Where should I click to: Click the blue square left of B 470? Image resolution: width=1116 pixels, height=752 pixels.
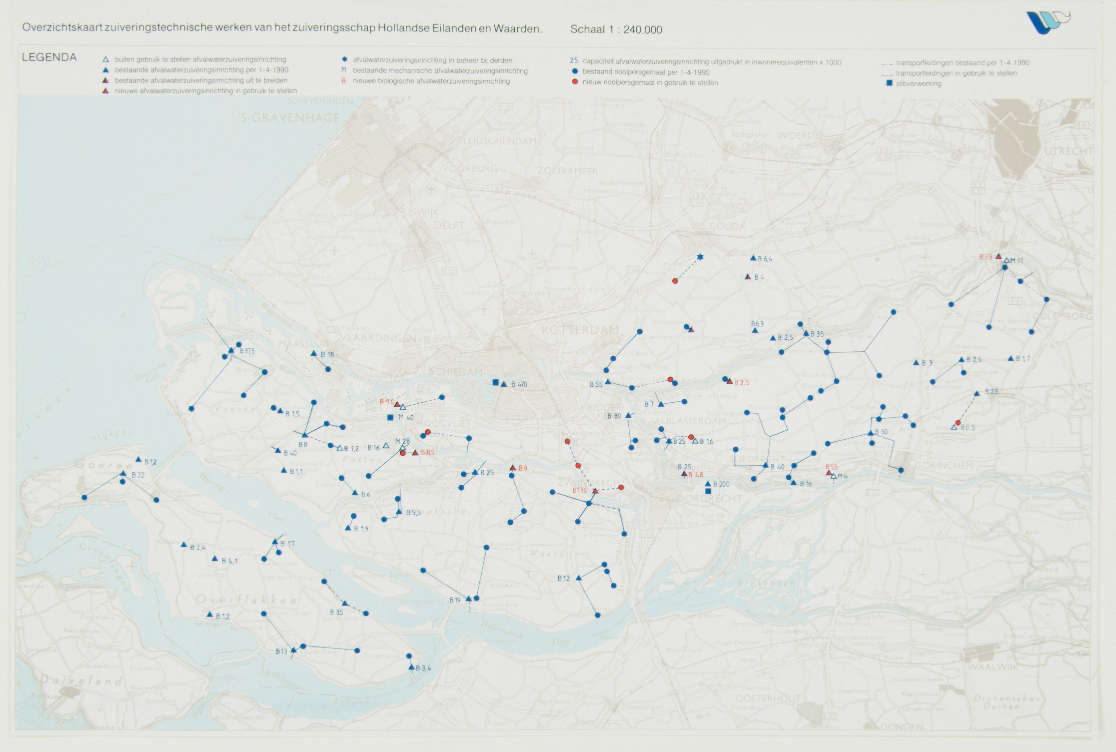(x=496, y=382)
